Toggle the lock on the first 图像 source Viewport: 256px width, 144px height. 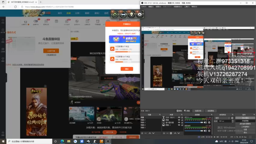pyautogui.click(x=182, y=120)
